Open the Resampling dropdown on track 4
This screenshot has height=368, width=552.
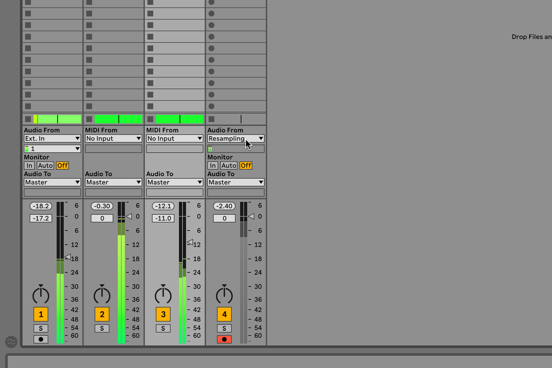point(236,138)
